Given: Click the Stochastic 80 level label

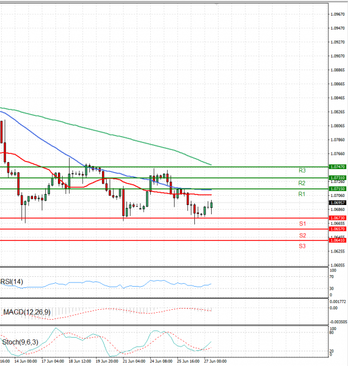Looking at the screenshot, I should point(331,332).
